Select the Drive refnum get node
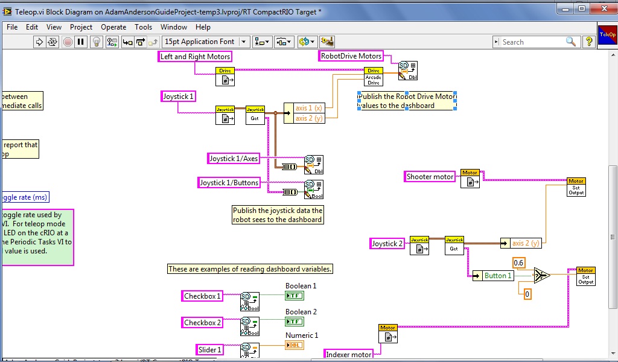Image resolution: width=618 pixels, height=362 pixels. pyautogui.click(x=225, y=77)
